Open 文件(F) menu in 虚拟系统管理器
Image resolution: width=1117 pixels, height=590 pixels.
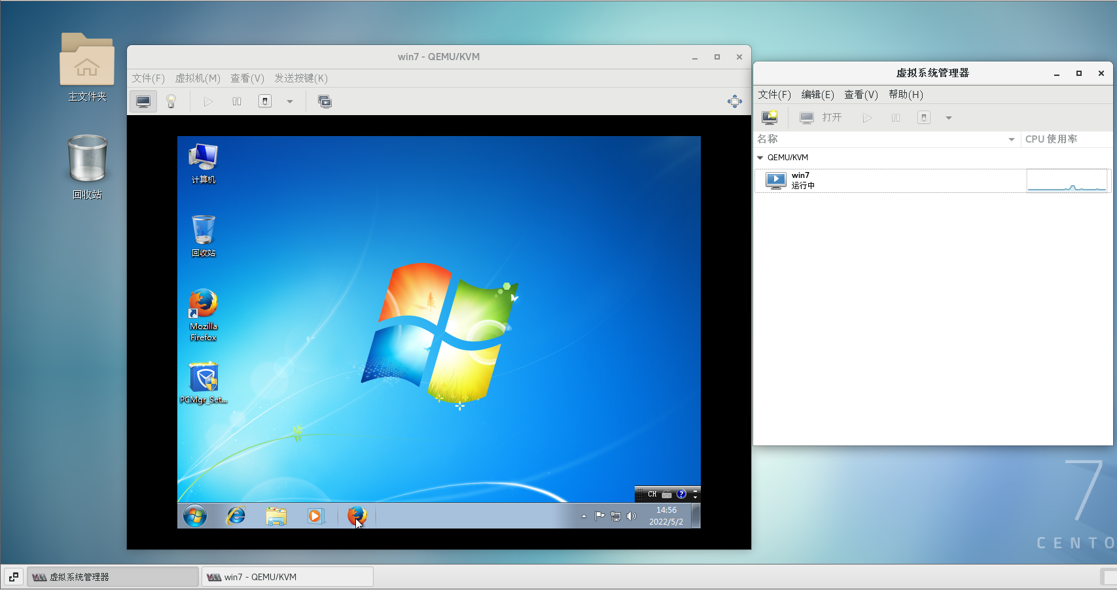pos(775,95)
